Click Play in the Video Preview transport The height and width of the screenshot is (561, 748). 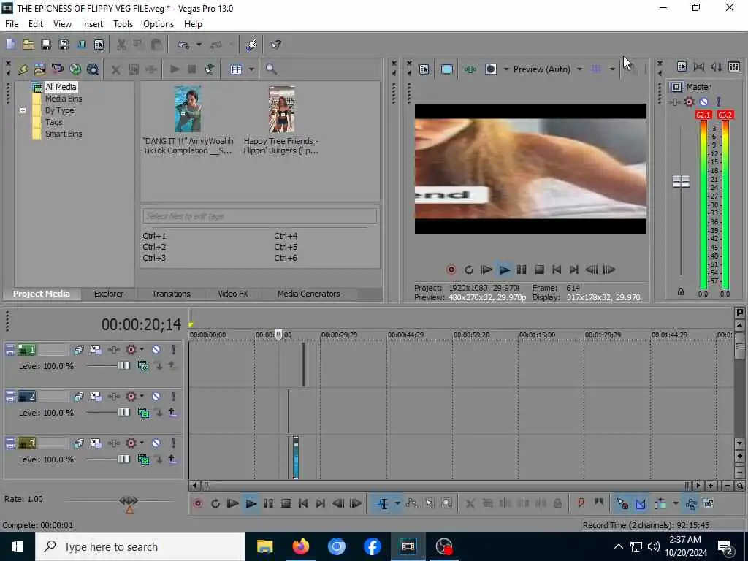(504, 270)
